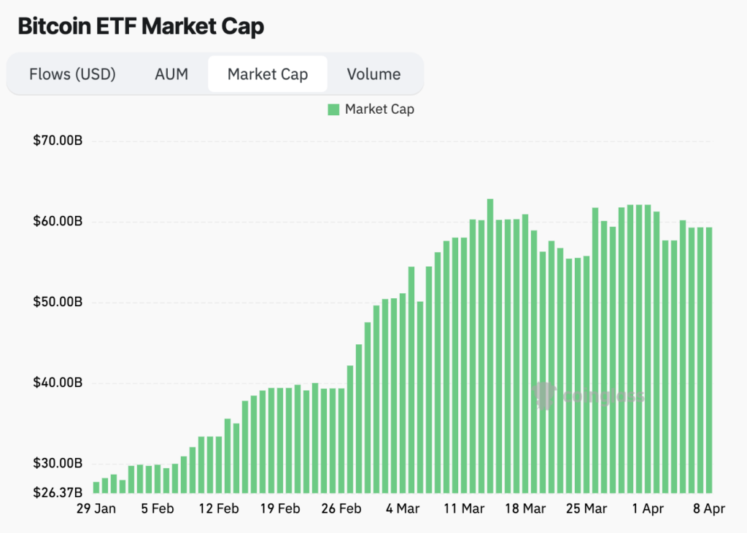View the Volume tab
Image resolution: width=747 pixels, height=533 pixels.
click(373, 74)
